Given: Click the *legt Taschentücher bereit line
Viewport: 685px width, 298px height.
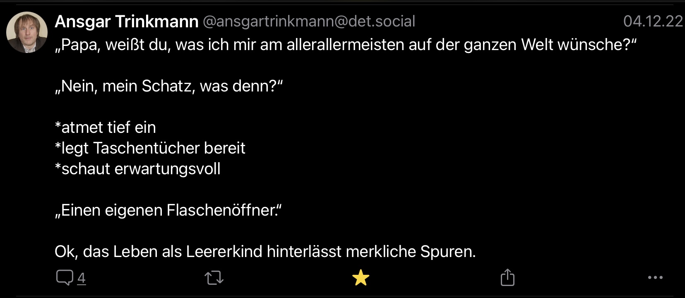Looking at the screenshot, I should tap(150, 148).
